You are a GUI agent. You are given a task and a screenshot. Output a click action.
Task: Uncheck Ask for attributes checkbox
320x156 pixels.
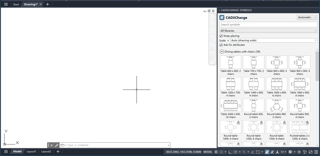[x=221, y=45]
